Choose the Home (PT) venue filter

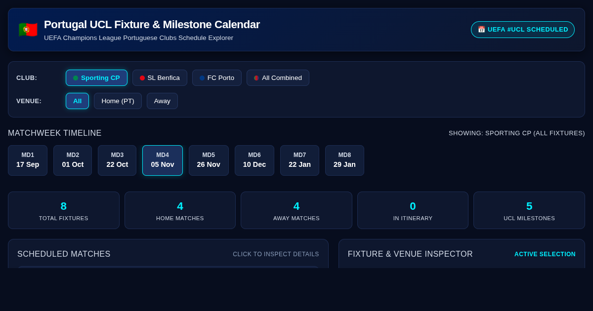[x=118, y=101]
